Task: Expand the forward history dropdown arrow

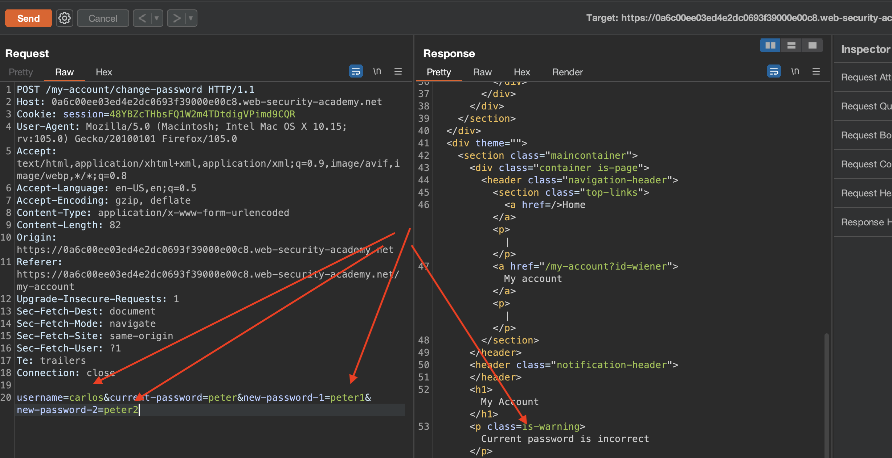Action: pyautogui.click(x=191, y=18)
